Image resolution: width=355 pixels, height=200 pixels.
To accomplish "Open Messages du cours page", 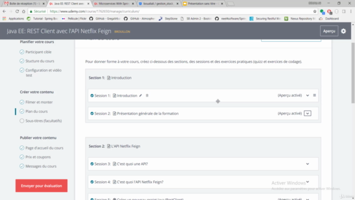I will [x=41, y=166].
